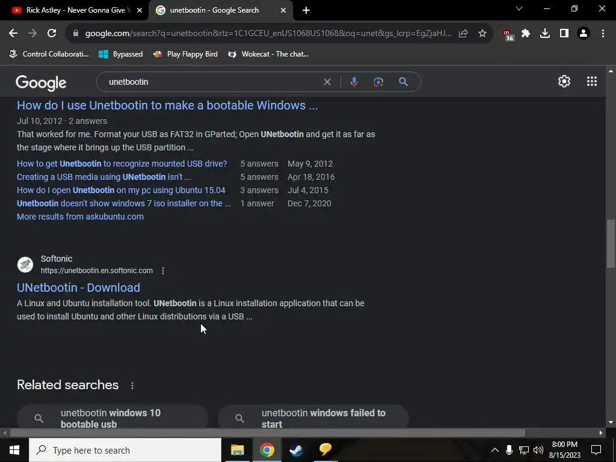
Task: Clear the Google search box text
Action: pos(327,82)
